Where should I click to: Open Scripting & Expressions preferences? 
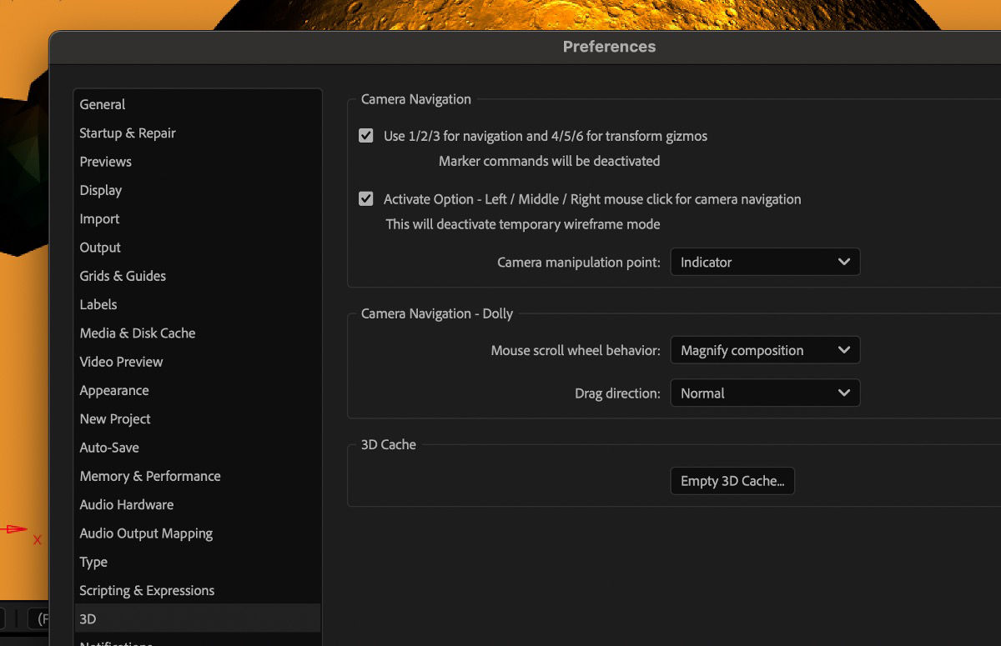click(x=147, y=590)
